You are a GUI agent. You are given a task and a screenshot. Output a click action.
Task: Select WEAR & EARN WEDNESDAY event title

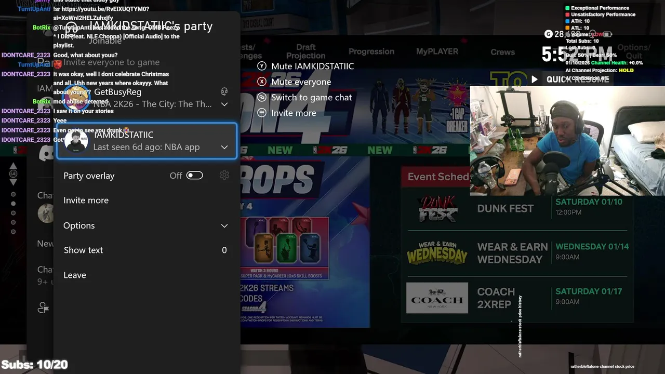(512, 253)
